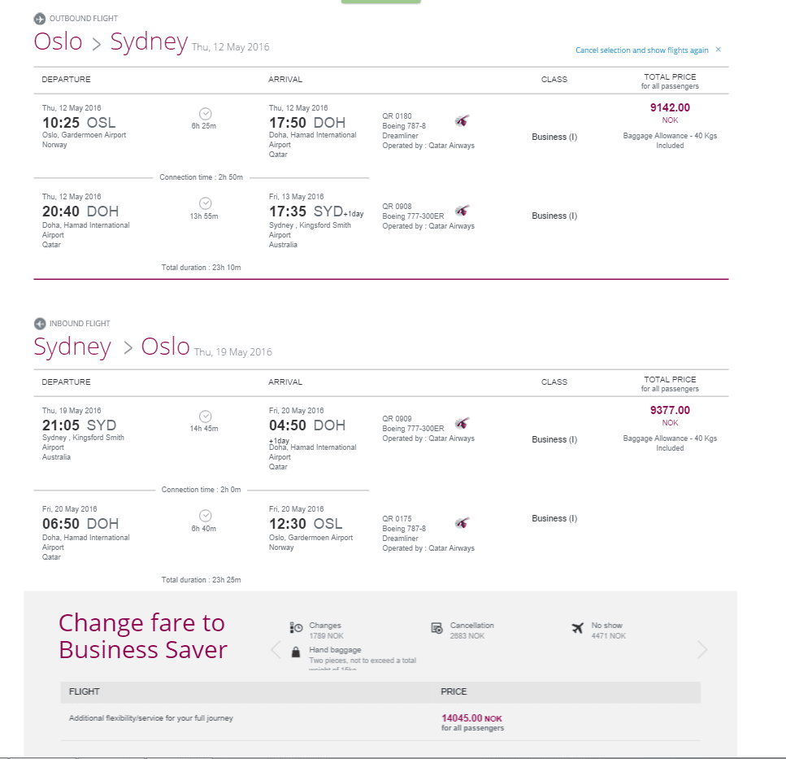786x759 pixels.
Task: Click the clock icon above 6h 40m duration
Action: point(205,516)
